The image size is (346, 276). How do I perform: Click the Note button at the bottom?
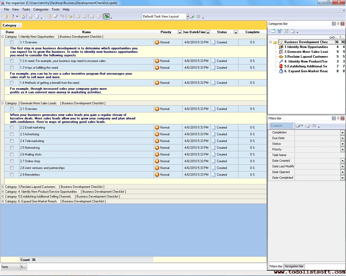(10, 267)
